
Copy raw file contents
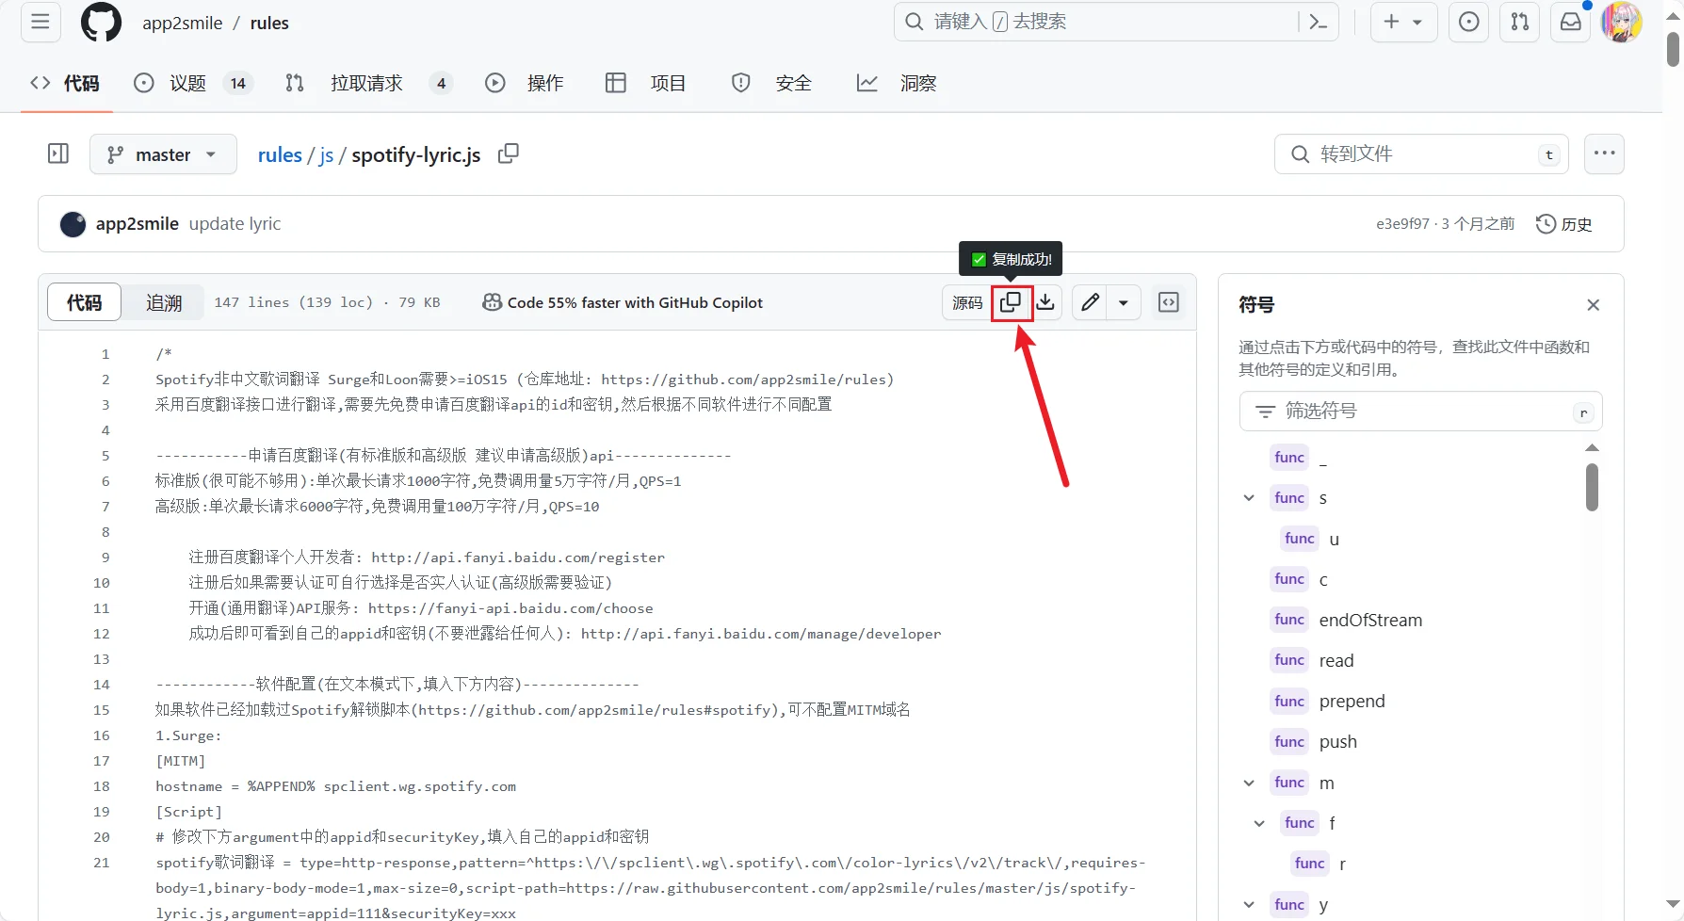tap(1011, 302)
